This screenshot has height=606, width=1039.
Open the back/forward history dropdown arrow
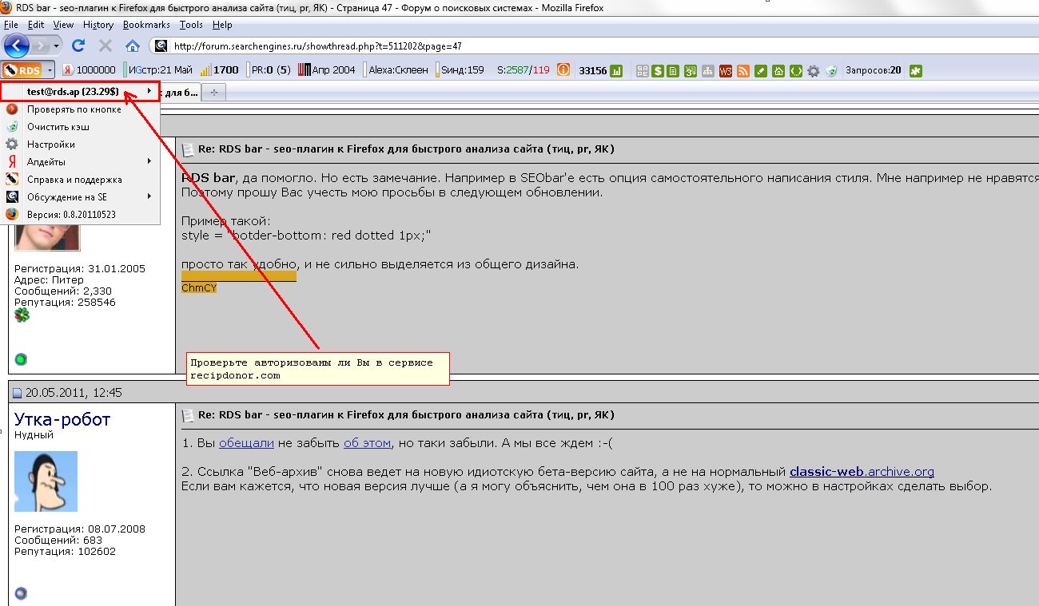pos(57,46)
